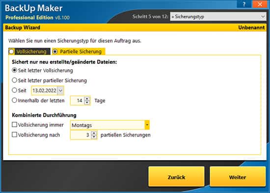270x193 pixels.
Task: Click the 14 days number field
Action: [77, 101]
